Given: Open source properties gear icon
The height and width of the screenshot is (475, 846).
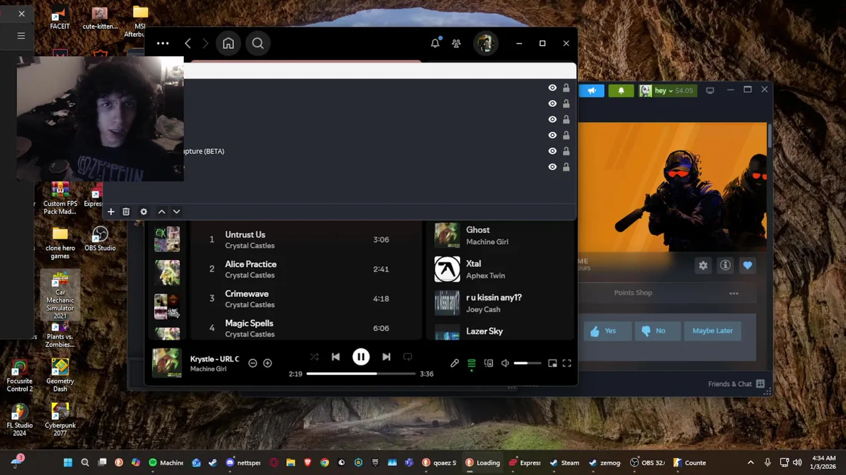Looking at the screenshot, I should 143,212.
